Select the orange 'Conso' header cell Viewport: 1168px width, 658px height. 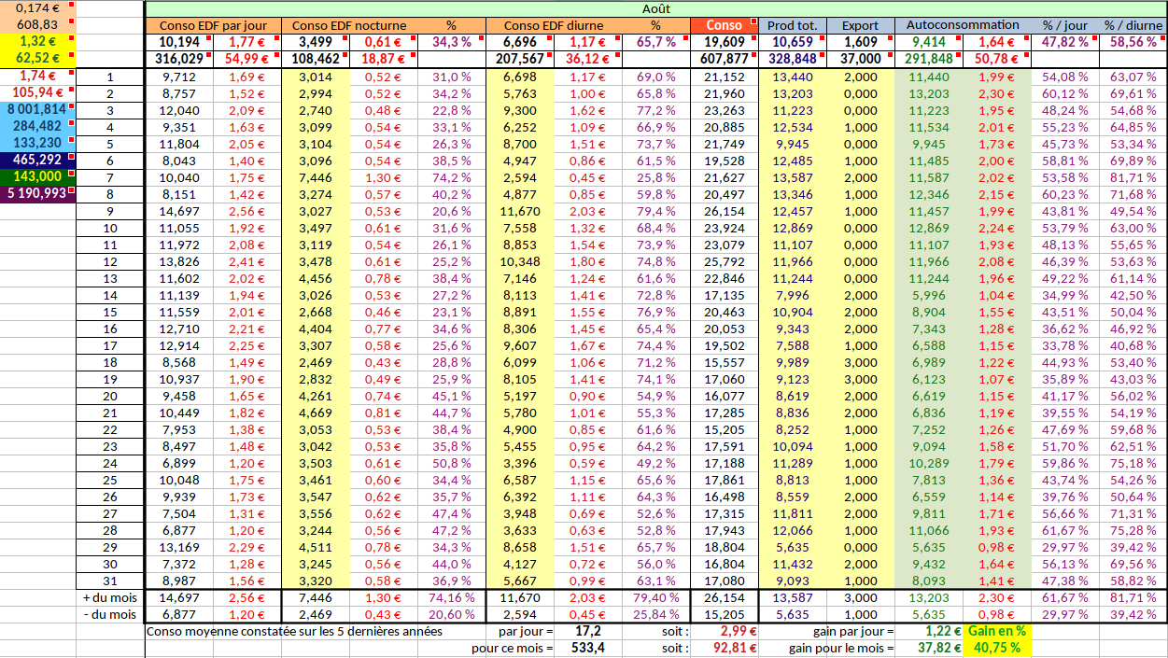724,26
